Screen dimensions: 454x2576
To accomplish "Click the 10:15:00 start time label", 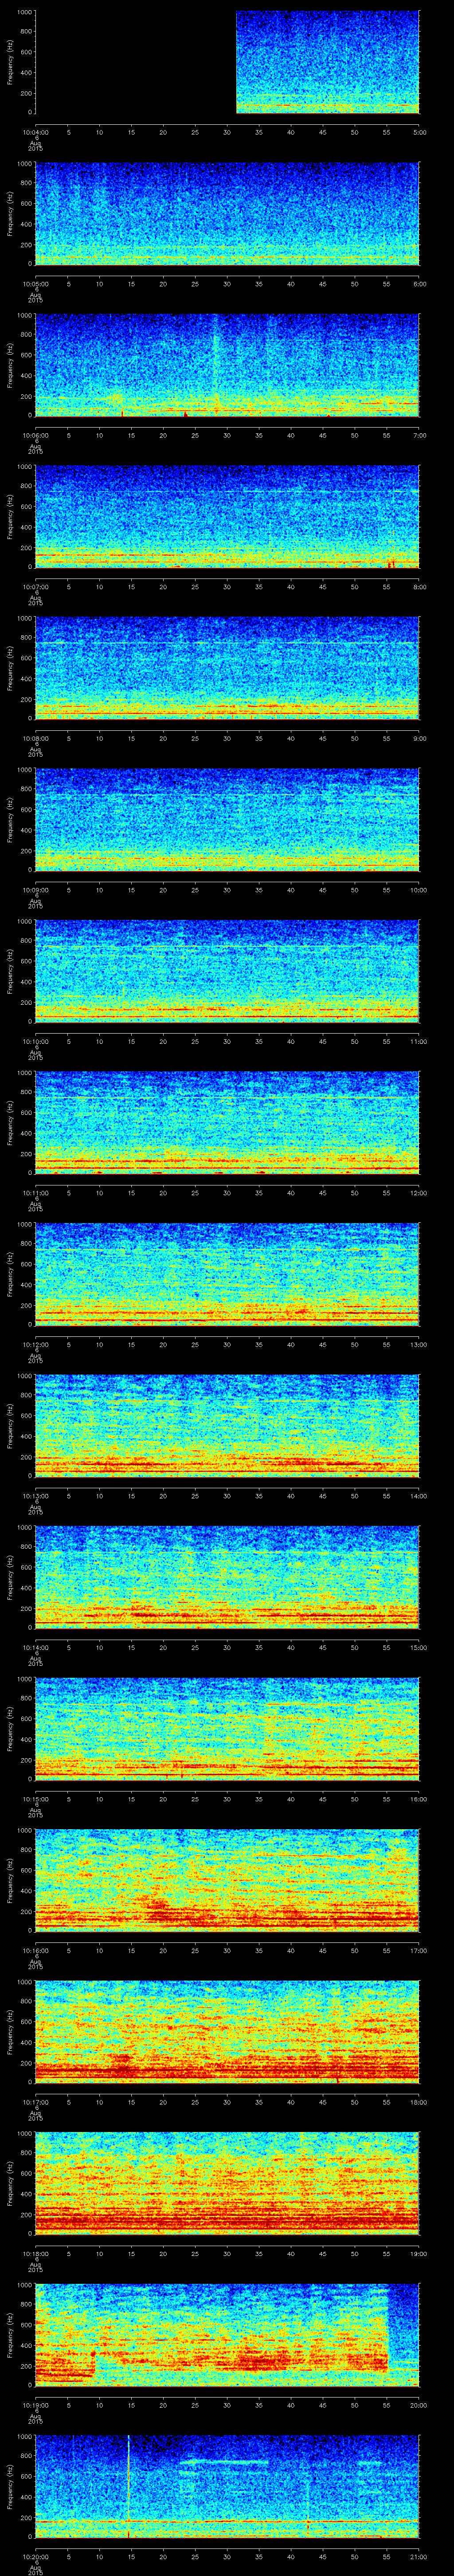I will coord(35,1799).
